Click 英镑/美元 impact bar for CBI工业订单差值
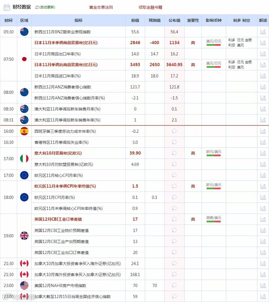The width and height of the screenshot is (269, 302). coord(214,221)
